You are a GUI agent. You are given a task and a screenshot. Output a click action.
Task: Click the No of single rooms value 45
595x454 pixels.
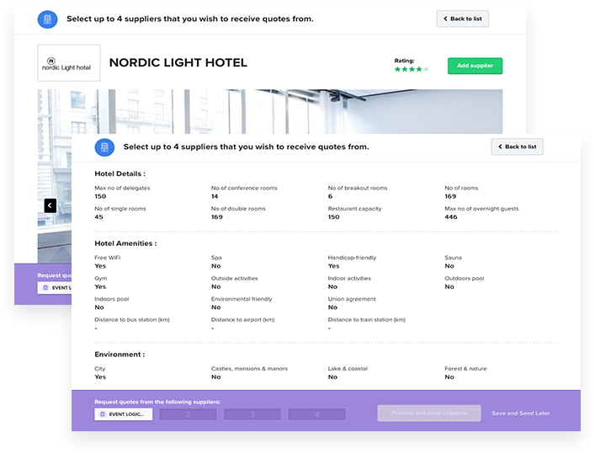[x=98, y=217]
